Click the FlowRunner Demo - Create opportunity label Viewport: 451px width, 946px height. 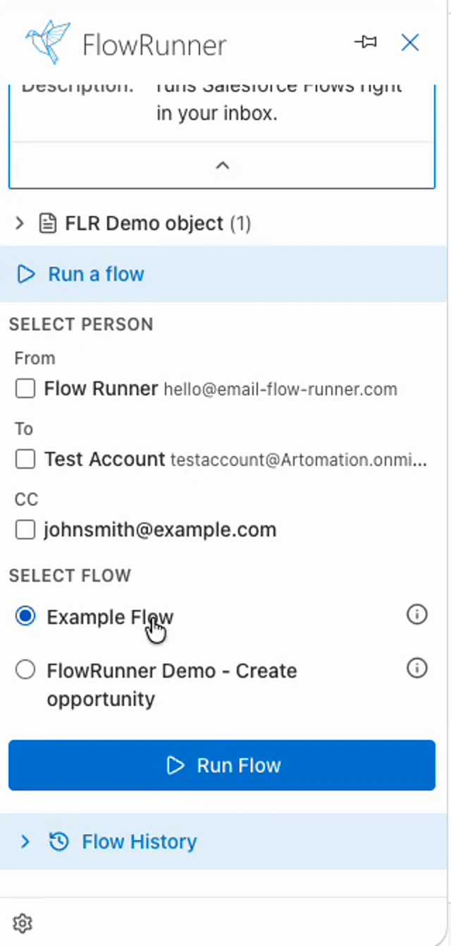(172, 685)
